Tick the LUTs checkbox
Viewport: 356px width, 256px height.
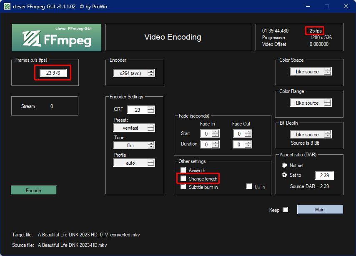tap(249, 186)
